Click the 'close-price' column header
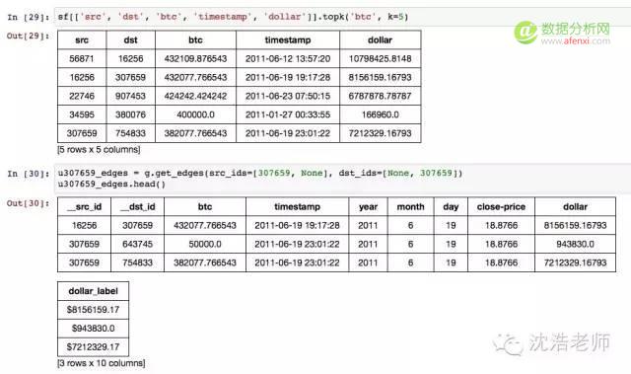631x374 pixels. [x=501, y=207]
